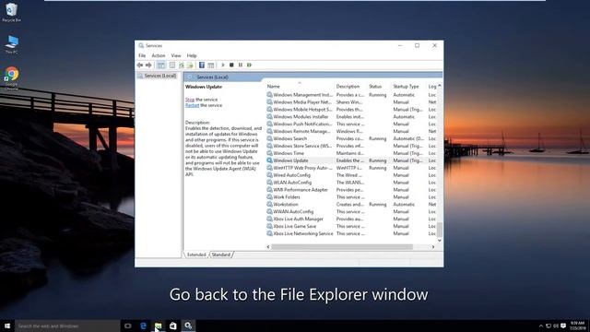
Task: Click the horizontal scrollbar thumb of the list
Action: click(342, 247)
